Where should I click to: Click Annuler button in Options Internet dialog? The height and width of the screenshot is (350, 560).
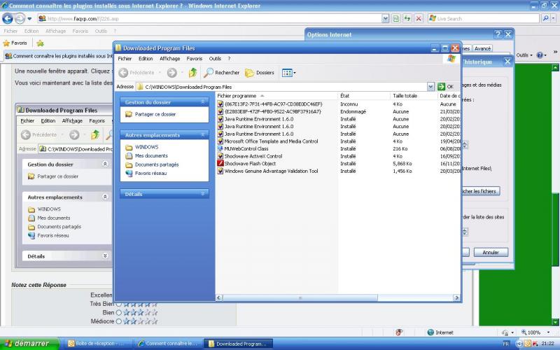click(x=491, y=252)
